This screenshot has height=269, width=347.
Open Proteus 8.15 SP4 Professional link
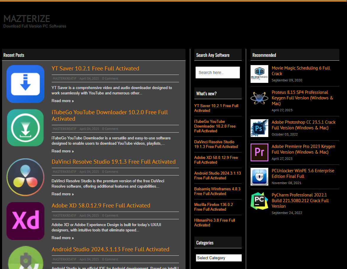coord(302,98)
